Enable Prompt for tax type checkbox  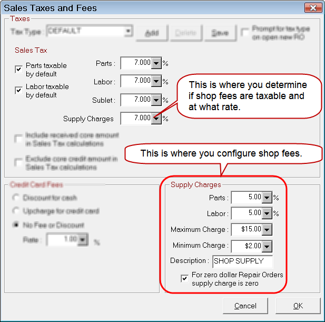coord(245,32)
